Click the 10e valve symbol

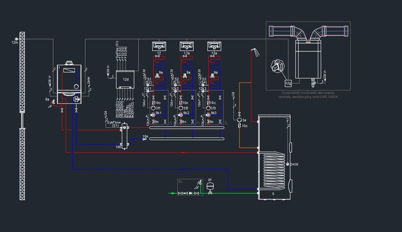click(144, 140)
